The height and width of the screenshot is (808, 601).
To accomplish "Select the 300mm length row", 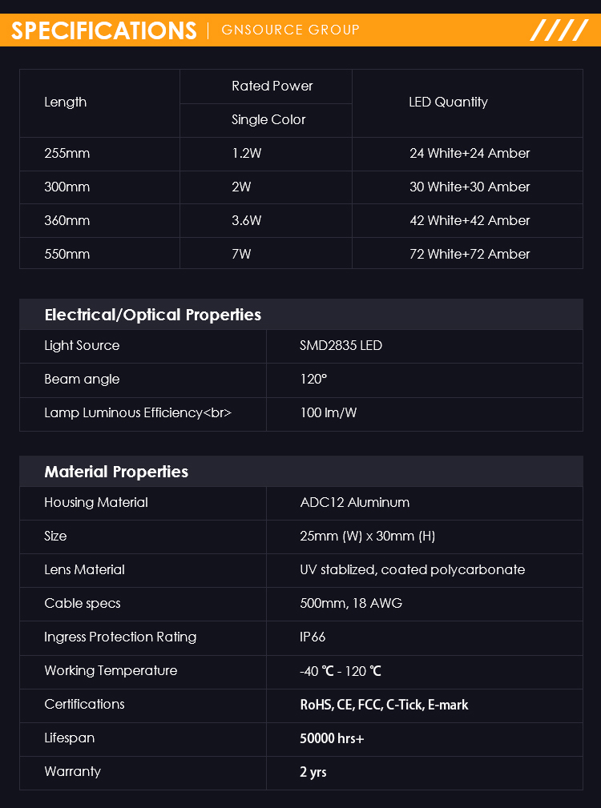I will (x=301, y=187).
